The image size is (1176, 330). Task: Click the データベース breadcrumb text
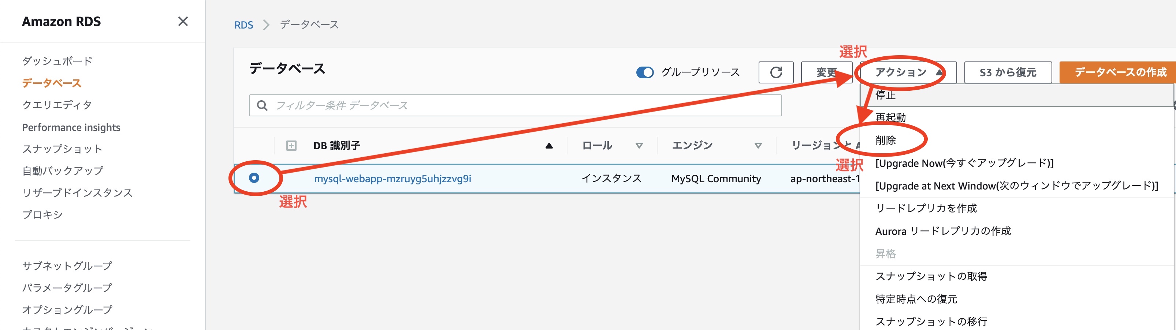point(309,25)
